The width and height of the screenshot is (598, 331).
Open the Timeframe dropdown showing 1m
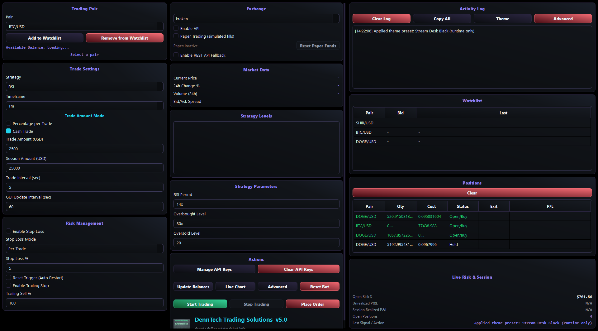click(x=85, y=106)
